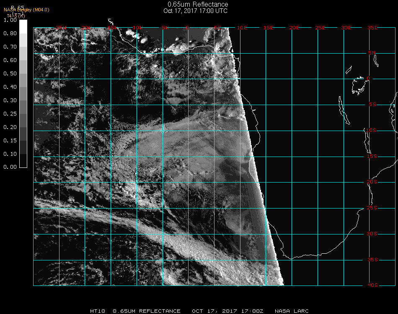Click the 20E longitude label

coord(294,28)
